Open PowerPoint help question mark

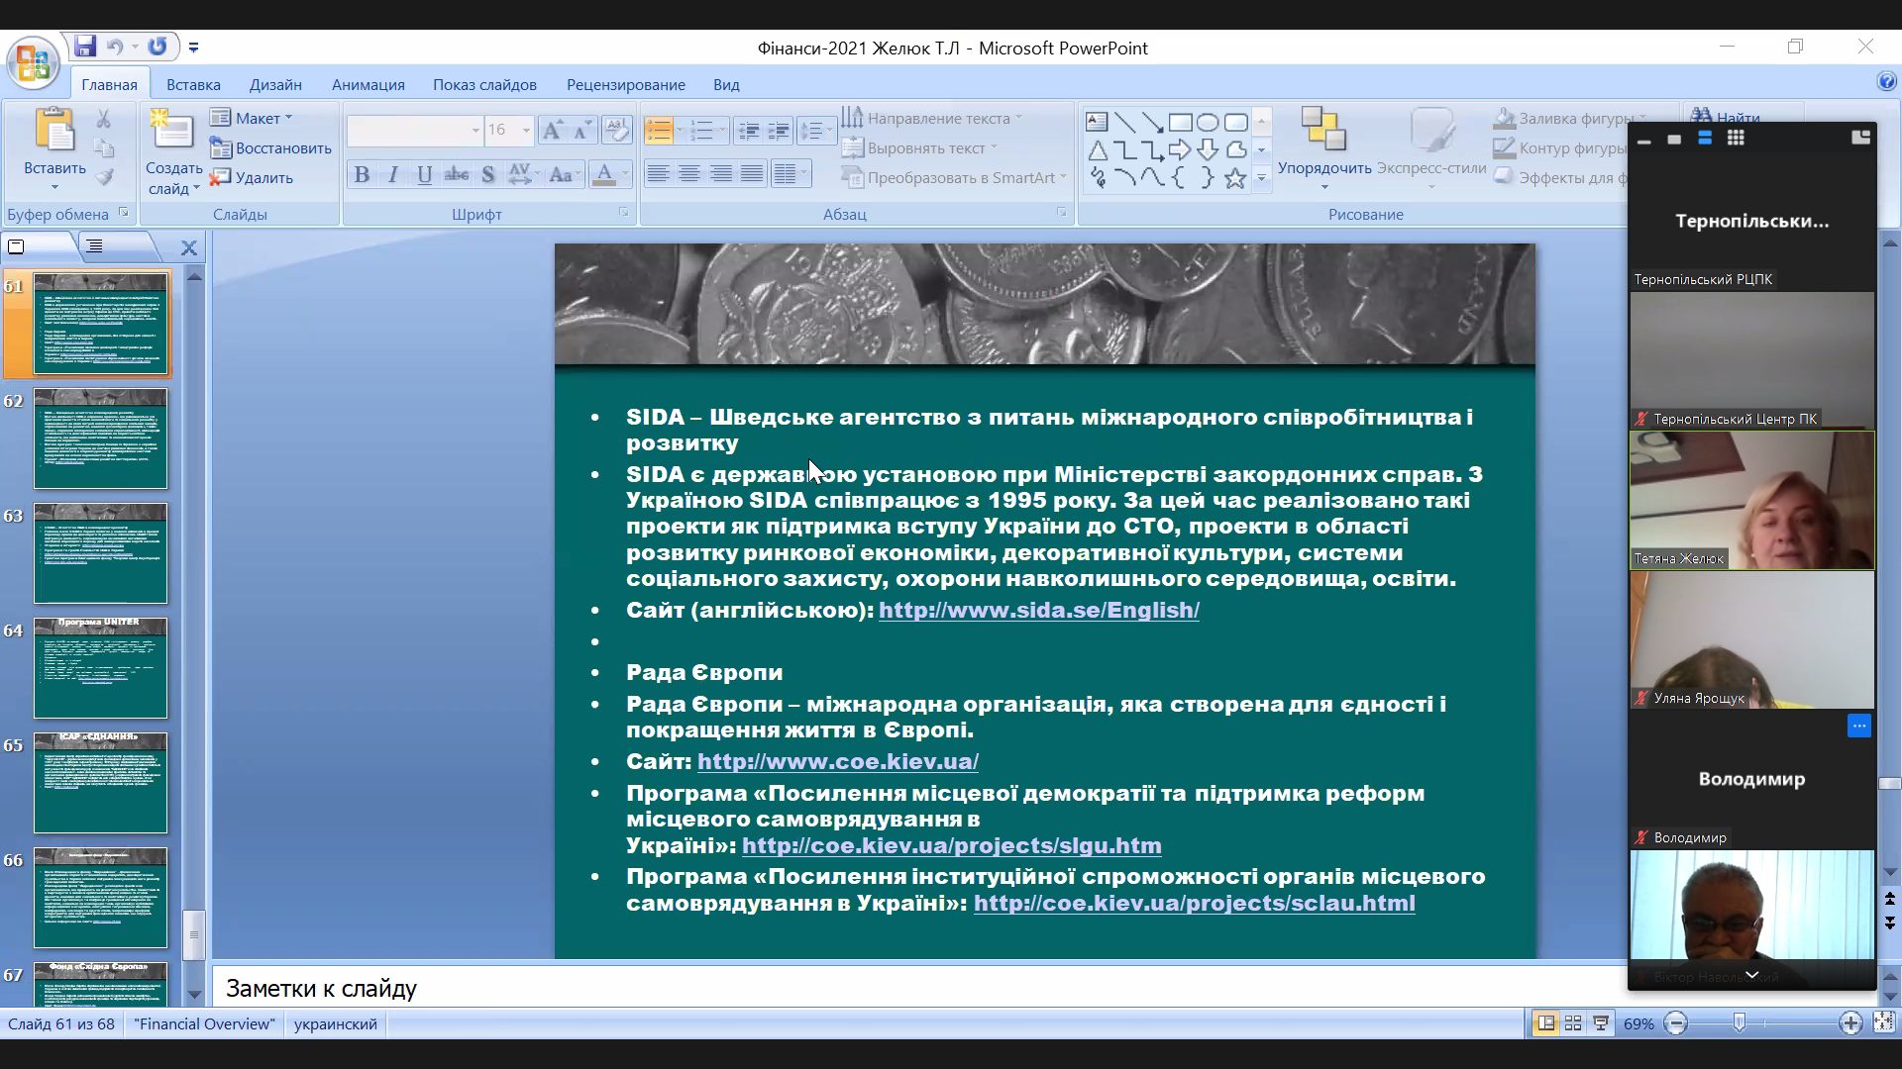1886,82
